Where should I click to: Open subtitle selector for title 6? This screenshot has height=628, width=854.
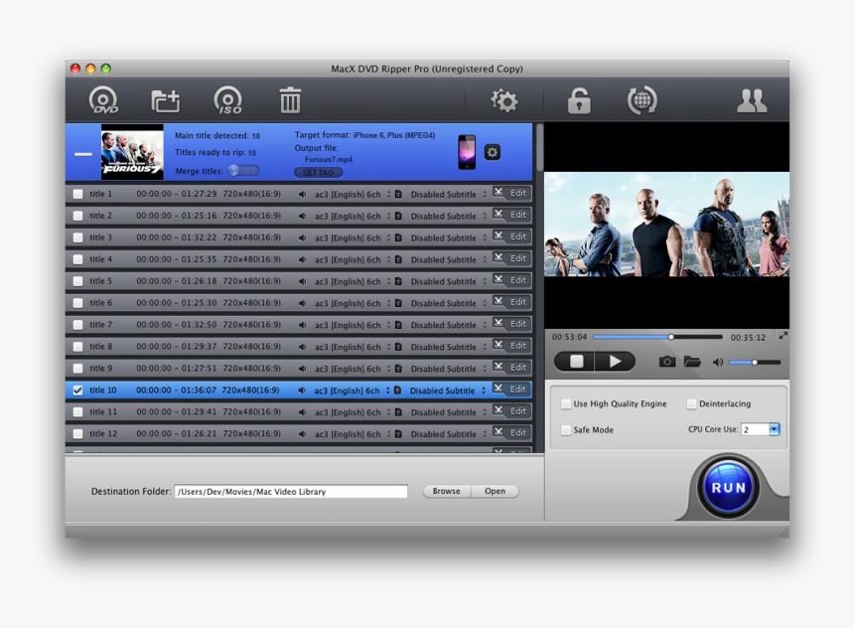point(485,303)
